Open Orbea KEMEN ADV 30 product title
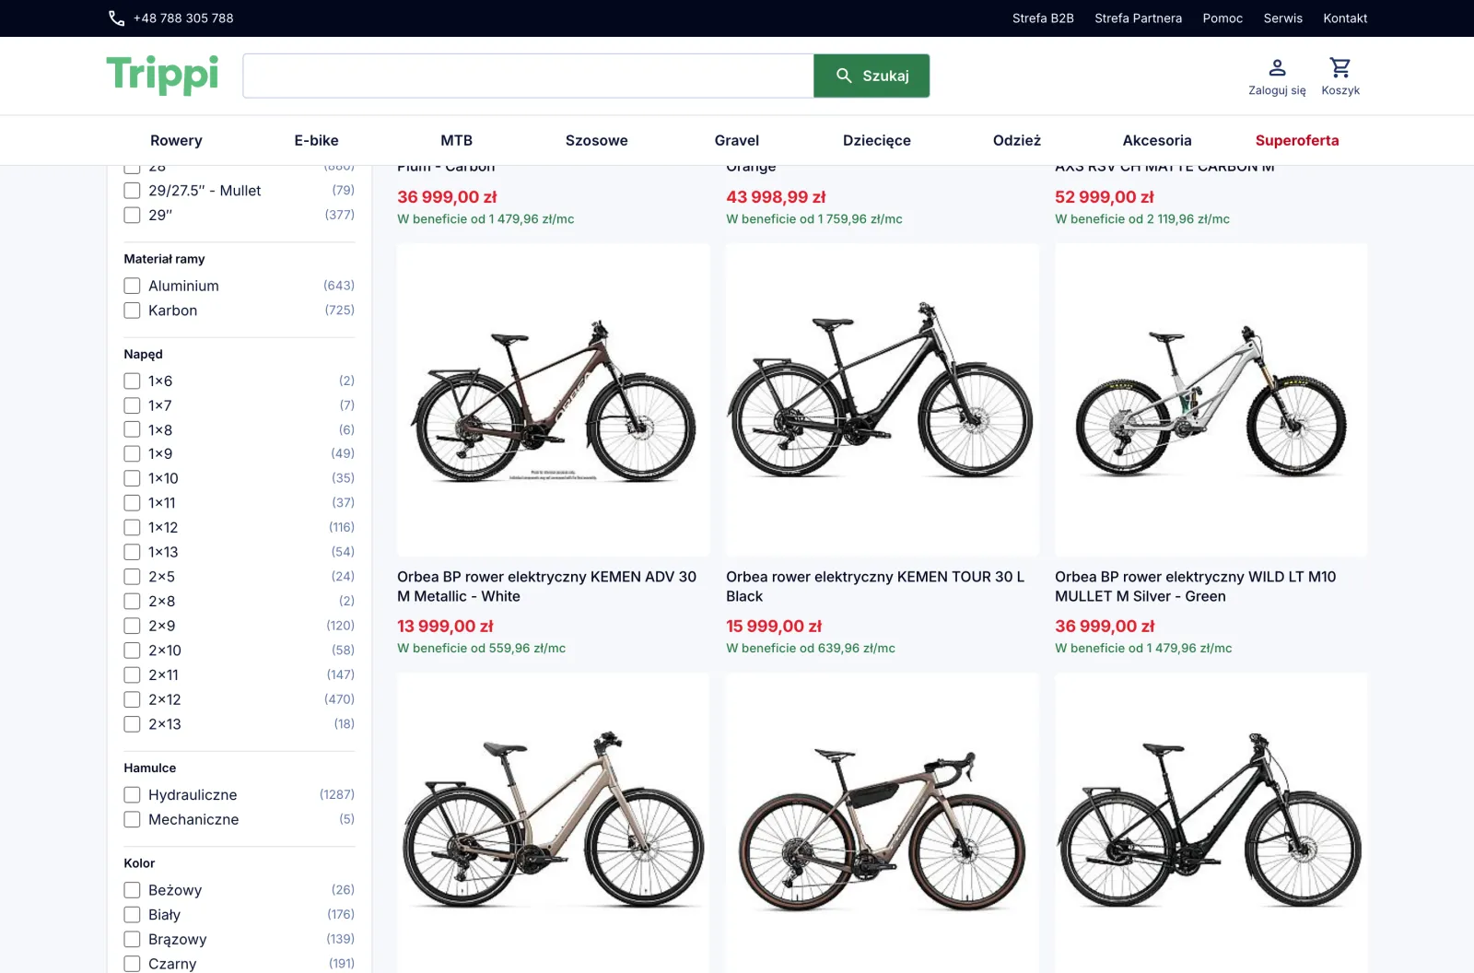Screen dimensions: 1474x973 tap(547, 586)
